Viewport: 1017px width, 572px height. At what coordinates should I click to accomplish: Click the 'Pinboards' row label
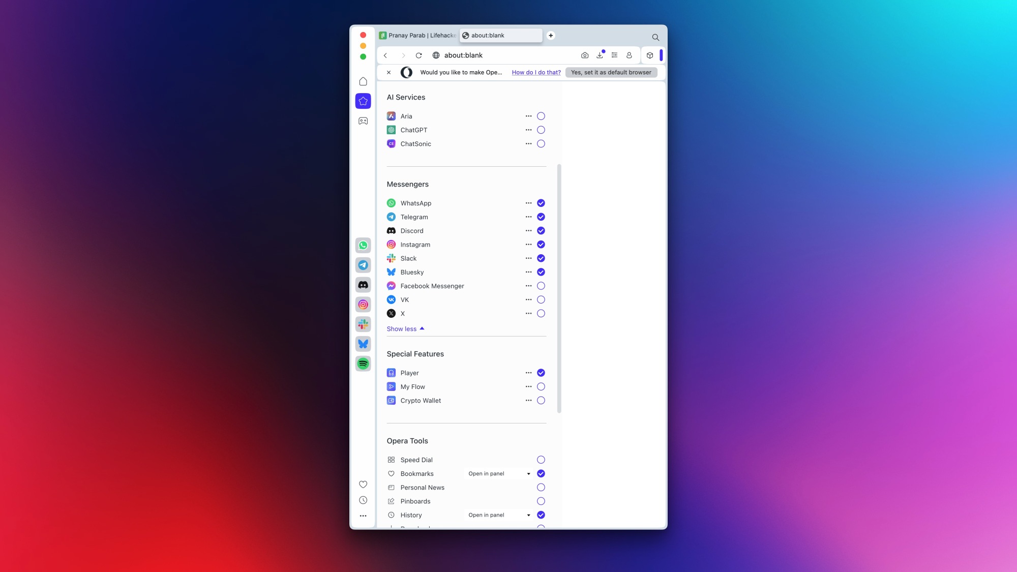[x=415, y=501]
